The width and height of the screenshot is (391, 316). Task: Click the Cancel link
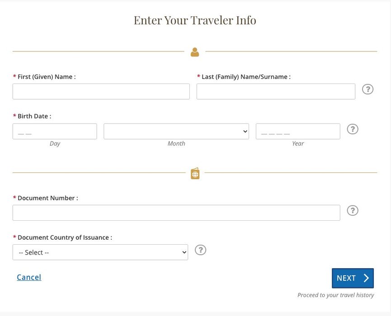tap(29, 277)
